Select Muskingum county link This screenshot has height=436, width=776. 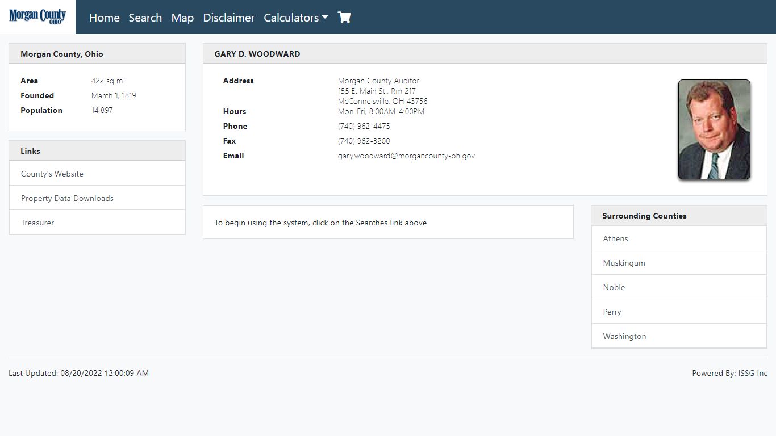click(x=679, y=263)
